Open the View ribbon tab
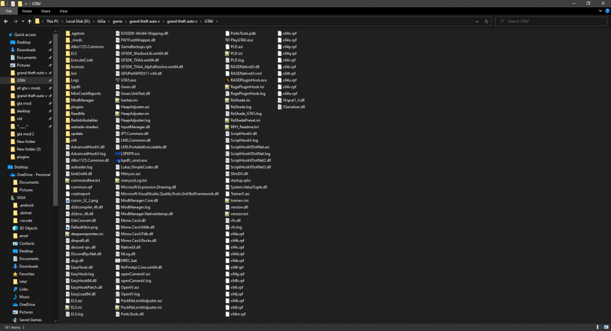Image resolution: width=611 pixels, height=331 pixels. click(x=64, y=11)
